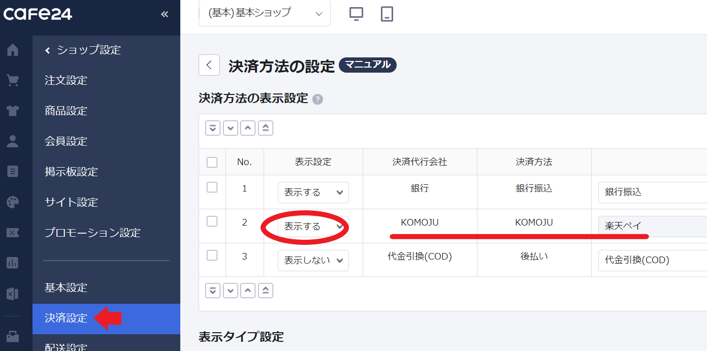Check the box for row 1 銀行
The image size is (707, 351).
pos(212,187)
